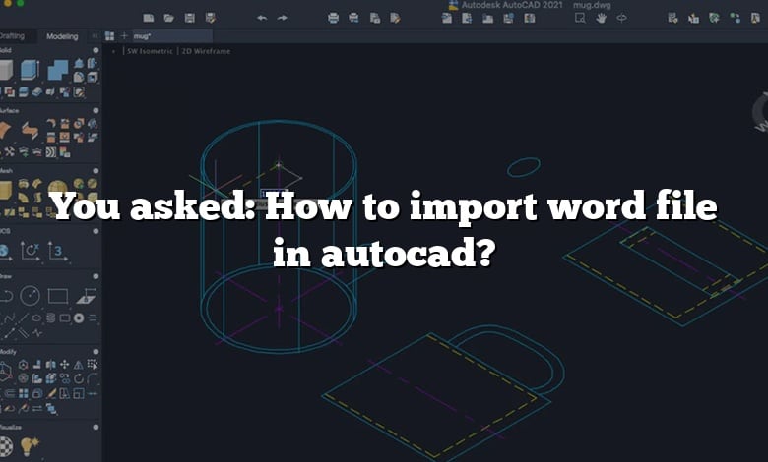Expand the Modify panel options button

(x=96, y=352)
